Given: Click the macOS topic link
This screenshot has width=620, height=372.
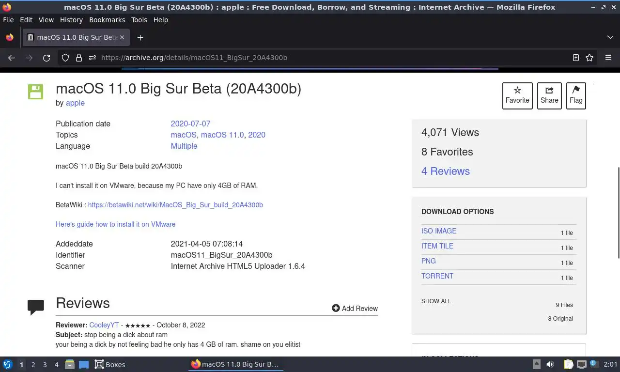Looking at the screenshot, I should (184, 135).
